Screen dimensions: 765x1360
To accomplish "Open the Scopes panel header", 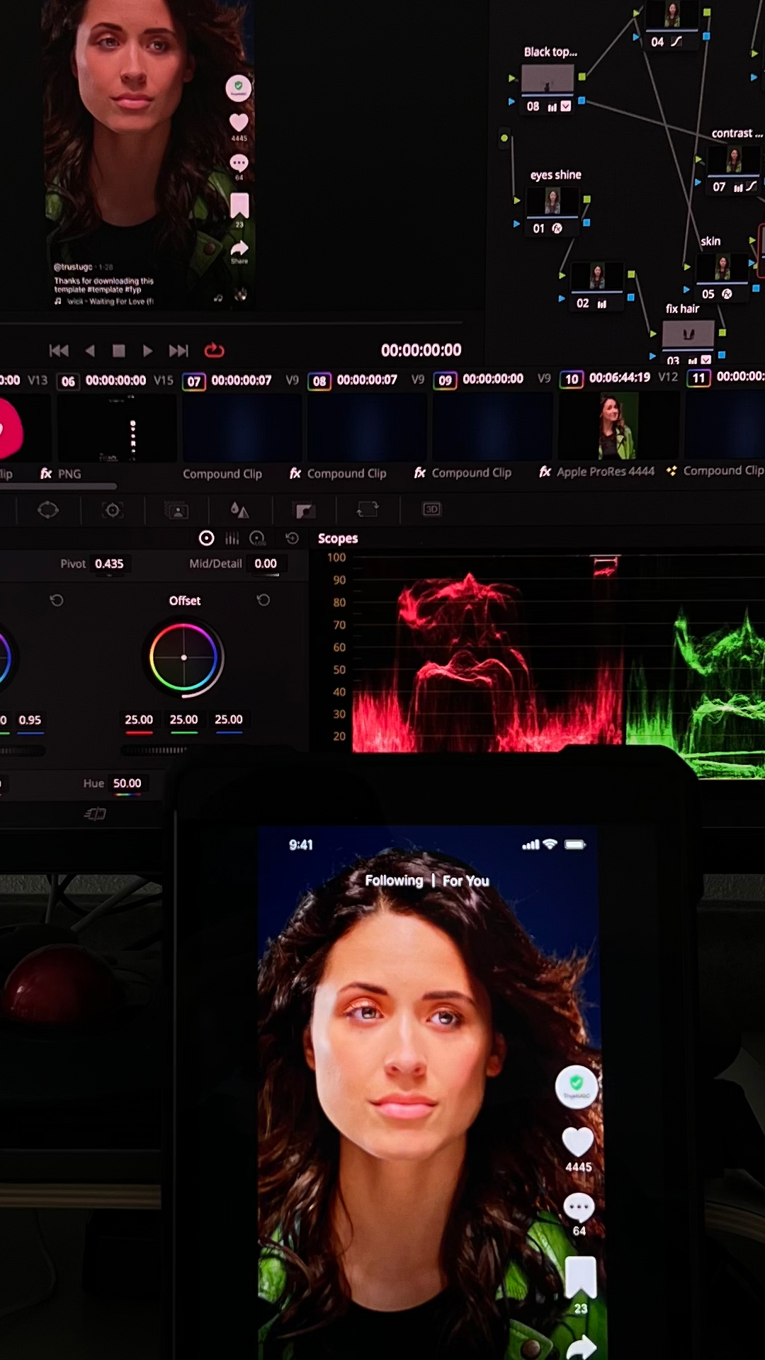I will pyautogui.click(x=338, y=538).
